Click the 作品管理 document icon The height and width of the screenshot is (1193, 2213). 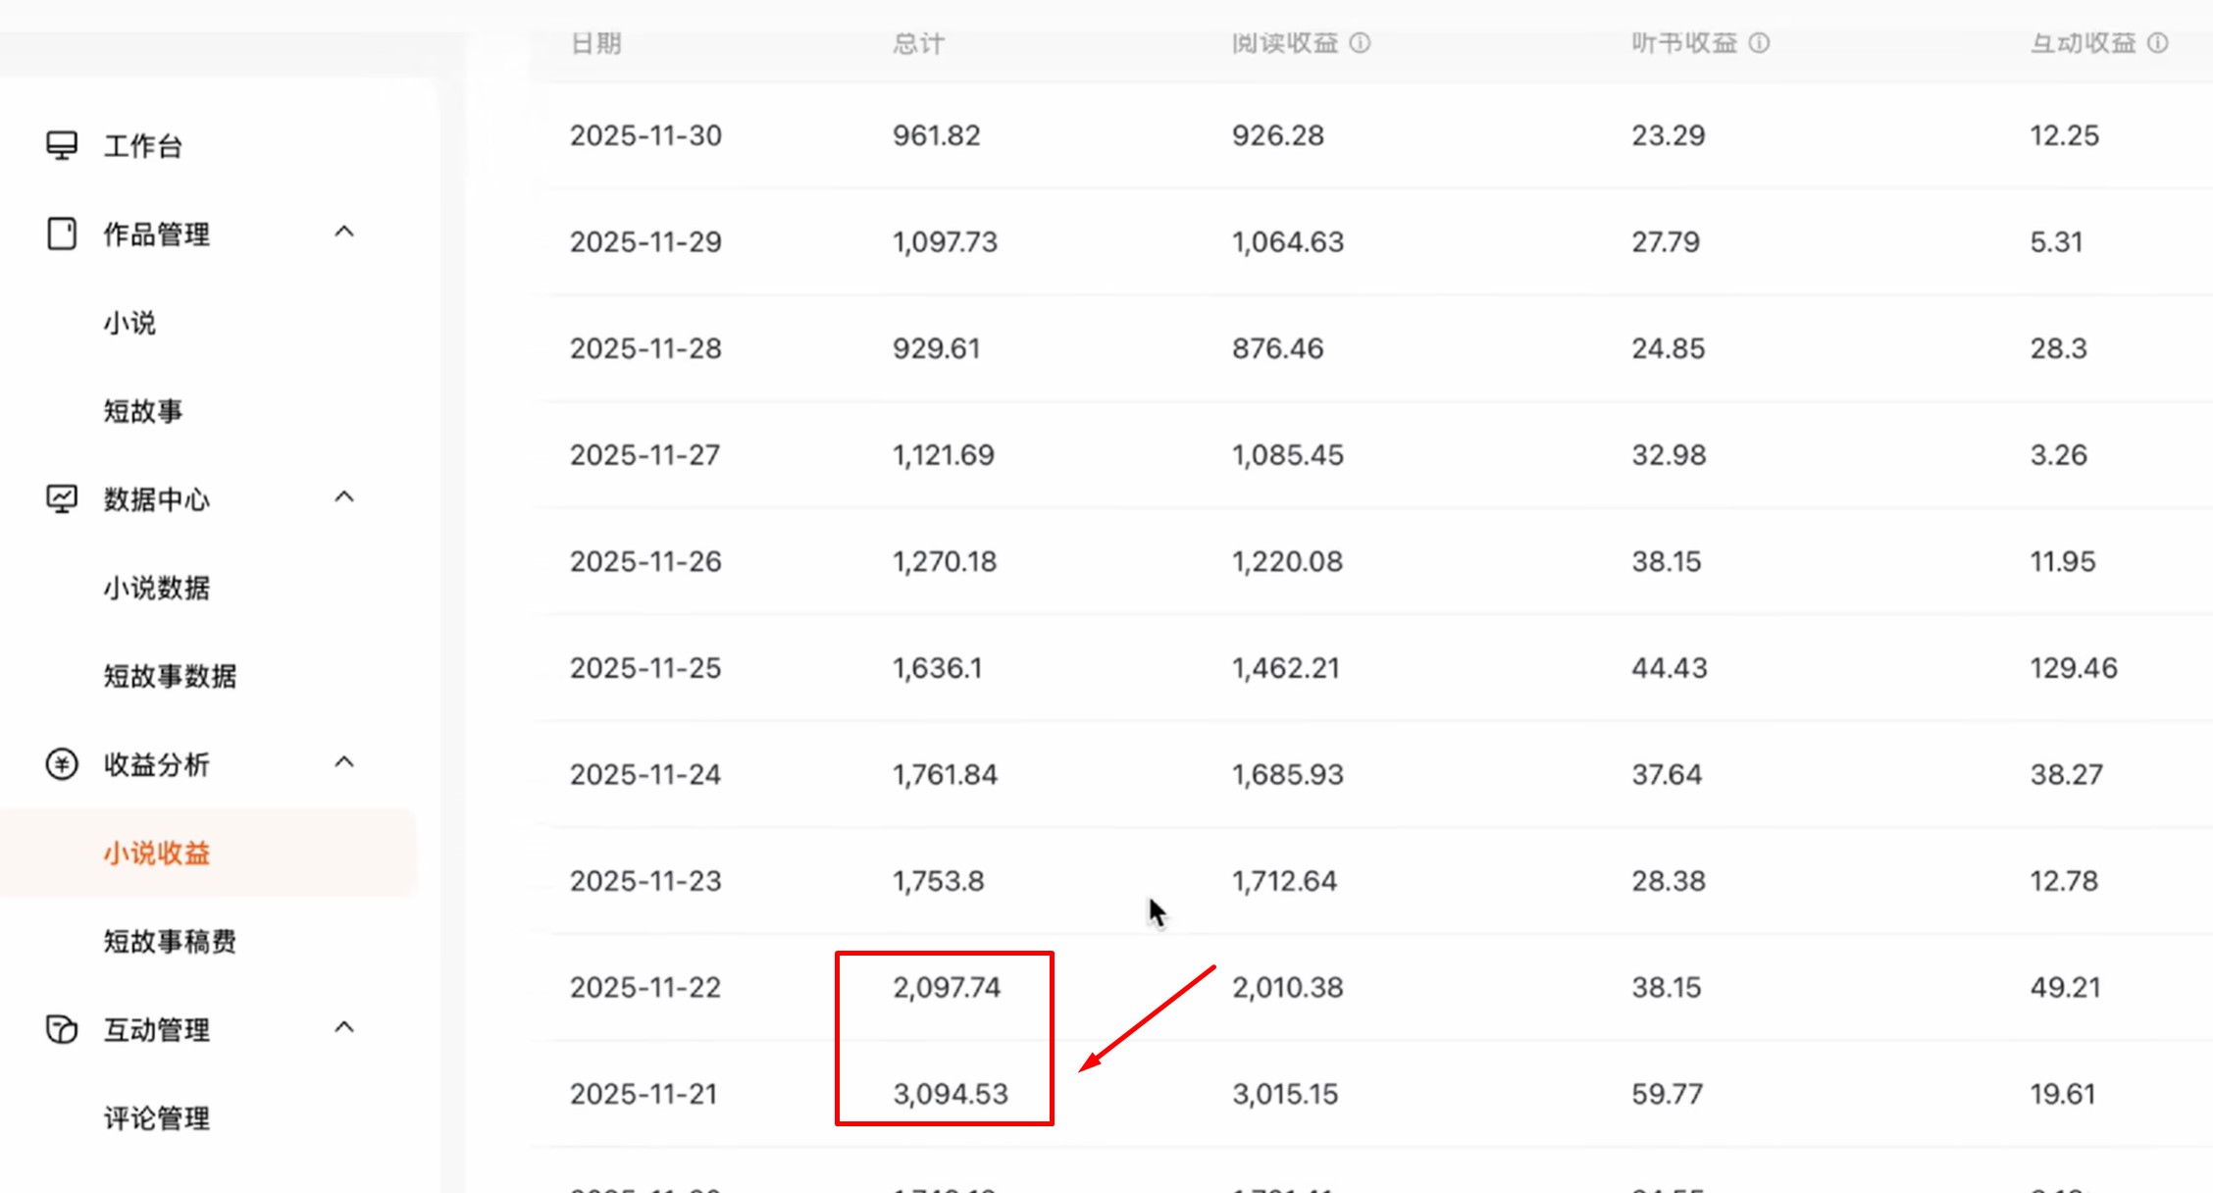[62, 233]
